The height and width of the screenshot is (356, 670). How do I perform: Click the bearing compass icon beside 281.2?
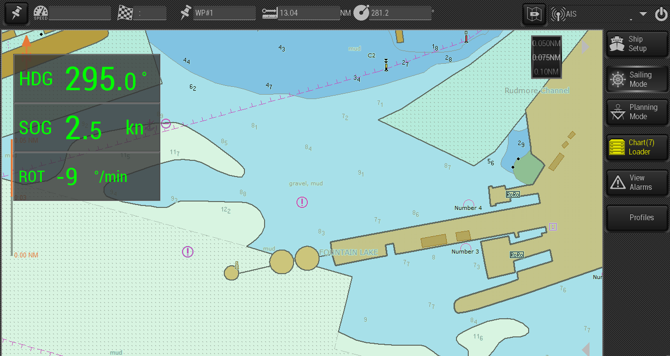(361, 13)
